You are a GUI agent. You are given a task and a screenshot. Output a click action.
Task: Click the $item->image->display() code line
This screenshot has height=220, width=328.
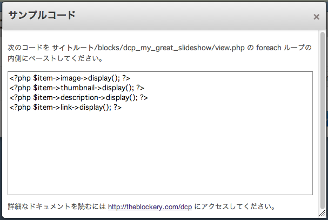(70, 78)
